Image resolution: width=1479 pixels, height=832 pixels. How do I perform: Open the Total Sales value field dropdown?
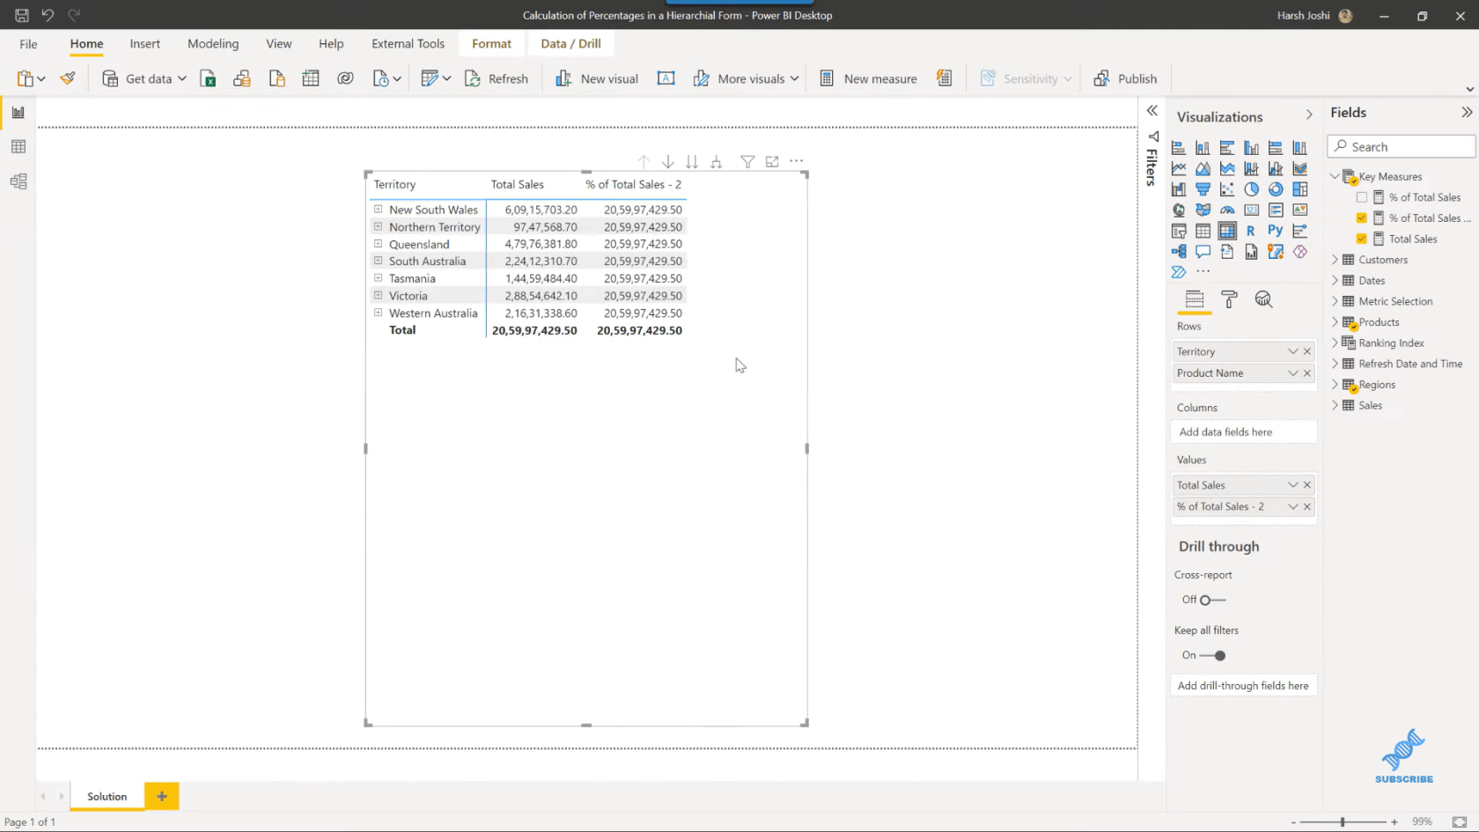[1292, 485]
